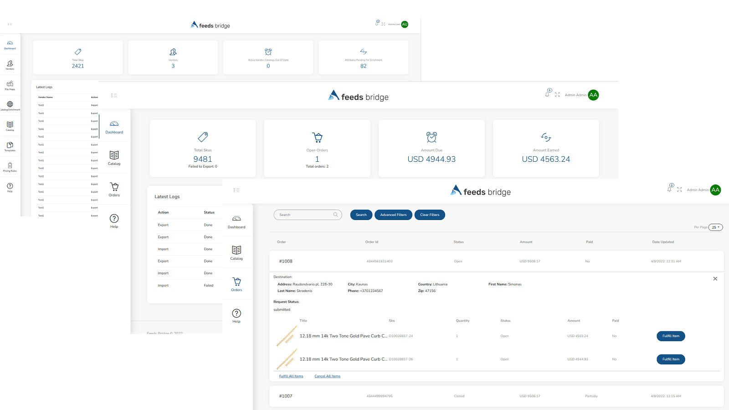The image size is (729, 410).
Task: Open the Templates section
Action: (10, 146)
